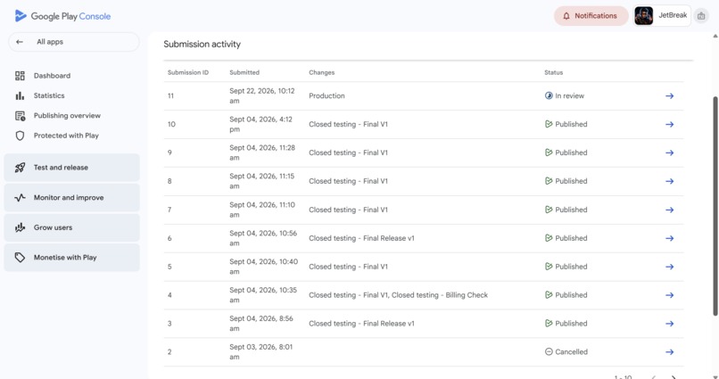Screen dimensions: 719x379
Task: Click the Google Play Console logo
Action: pos(62,16)
